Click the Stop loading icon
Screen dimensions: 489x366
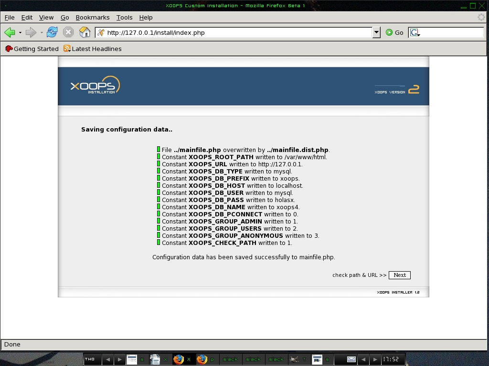pyautogui.click(x=68, y=32)
